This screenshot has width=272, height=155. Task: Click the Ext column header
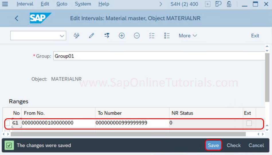pyautogui.click(x=249, y=113)
